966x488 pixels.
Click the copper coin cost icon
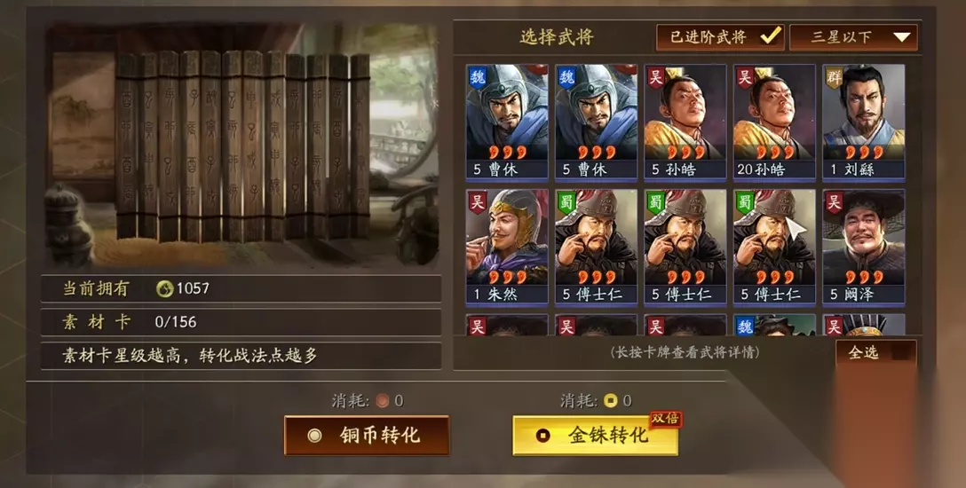point(382,401)
